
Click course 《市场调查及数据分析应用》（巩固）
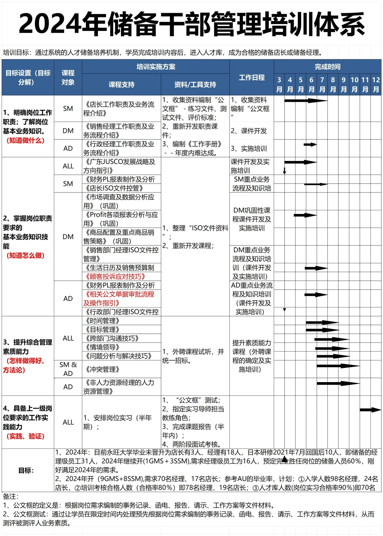(122, 201)
